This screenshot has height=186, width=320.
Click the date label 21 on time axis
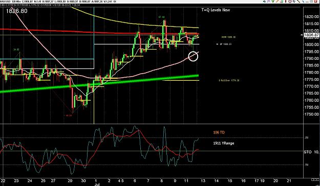point(289,181)
